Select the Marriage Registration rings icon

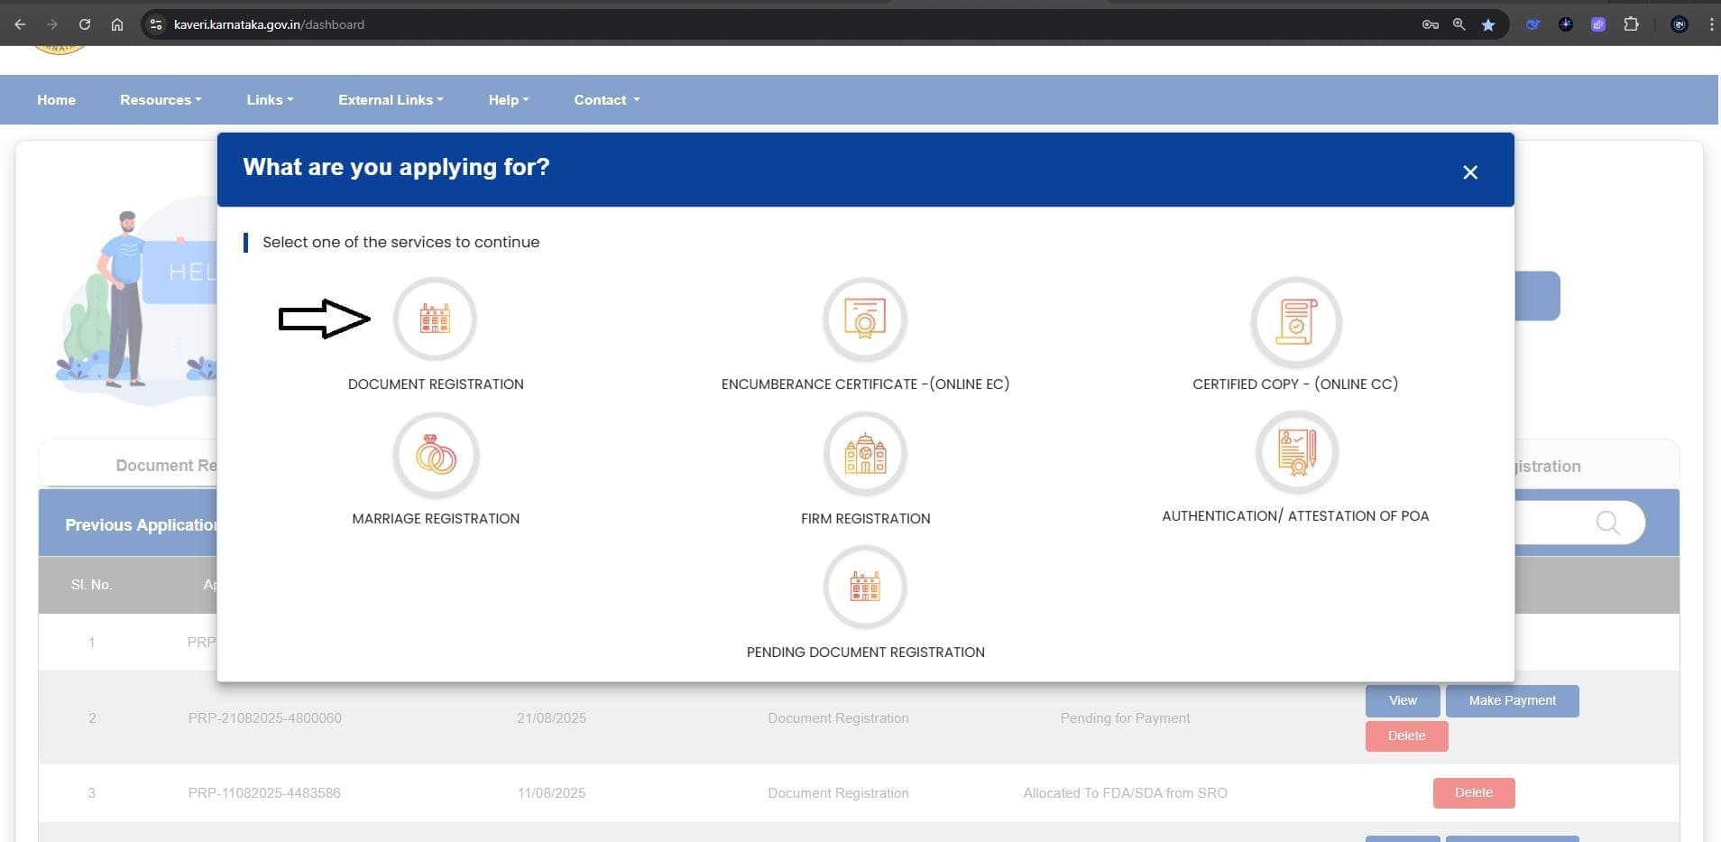[x=436, y=455]
